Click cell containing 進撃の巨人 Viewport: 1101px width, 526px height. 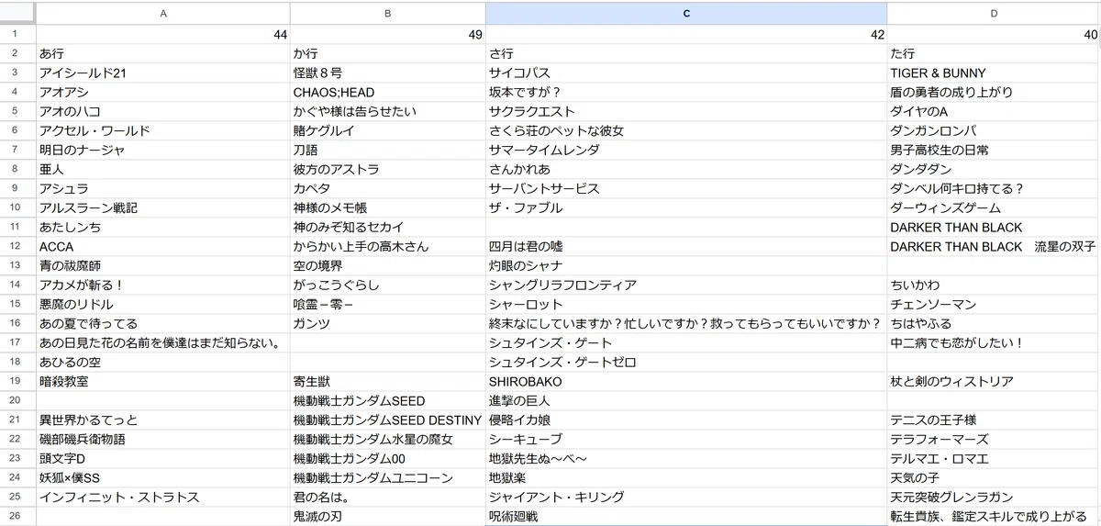point(686,401)
